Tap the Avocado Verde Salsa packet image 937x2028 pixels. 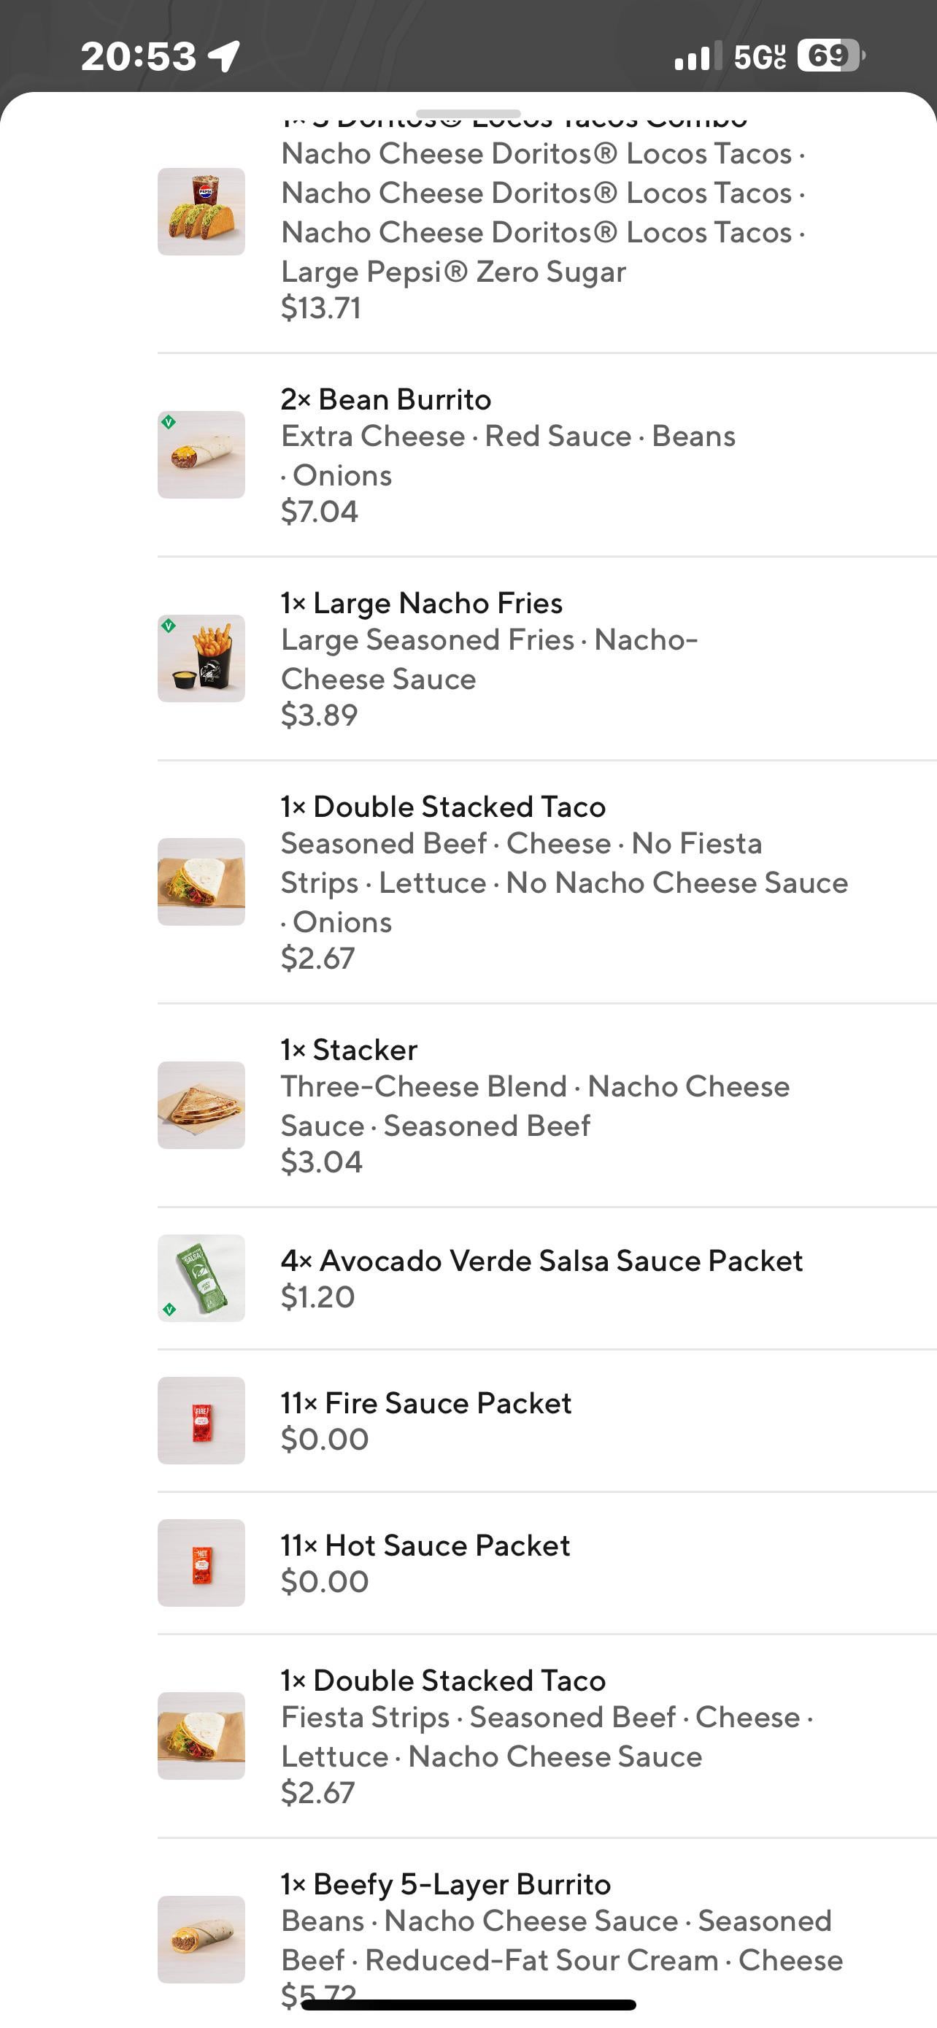coord(201,1278)
